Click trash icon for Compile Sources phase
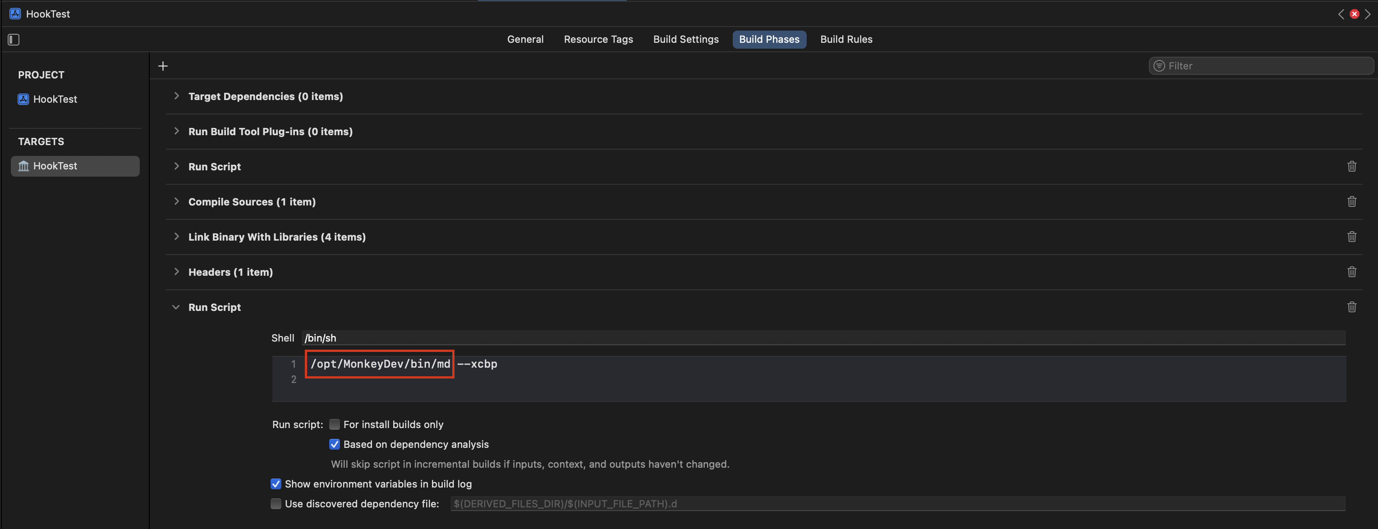The image size is (1378, 529). pos(1351,201)
